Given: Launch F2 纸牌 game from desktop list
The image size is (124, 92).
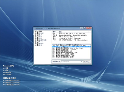Looking at the screenshot, I should coord(6,70).
